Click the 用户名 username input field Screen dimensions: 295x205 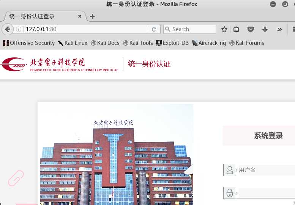265,170
